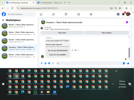Click the Search Facebook field
The height and width of the screenshot is (100, 134).
(x=21, y=14)
